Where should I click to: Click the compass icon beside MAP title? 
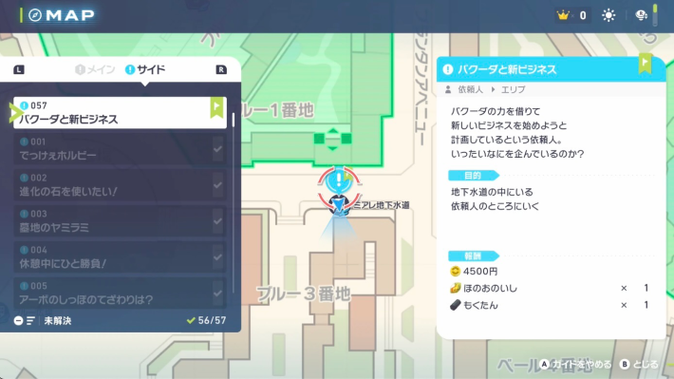(x=35, y=15)
